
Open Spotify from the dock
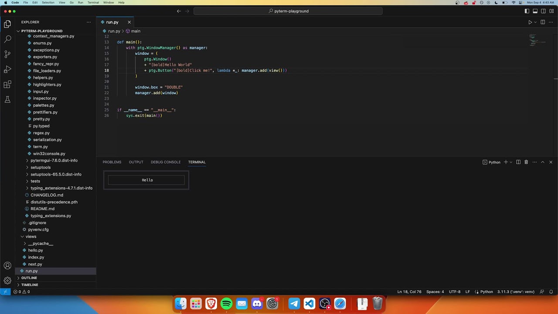(227, 304)
